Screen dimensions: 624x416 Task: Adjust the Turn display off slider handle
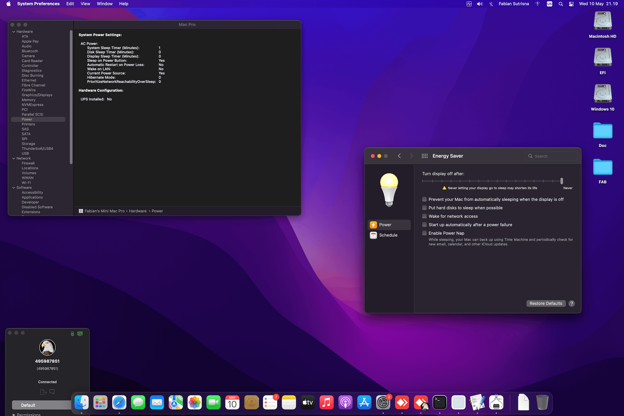click(x=562, y=181)
